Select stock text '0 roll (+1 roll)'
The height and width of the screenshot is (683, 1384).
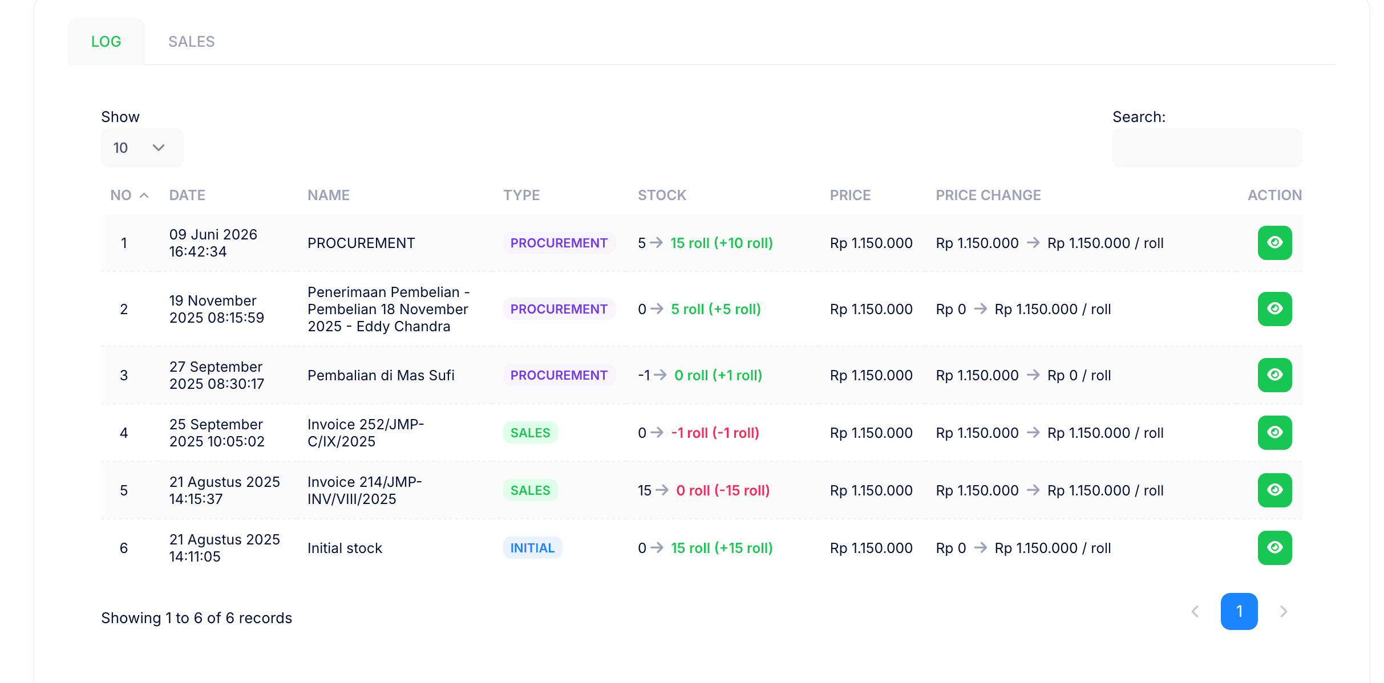(x=718, y=375)
